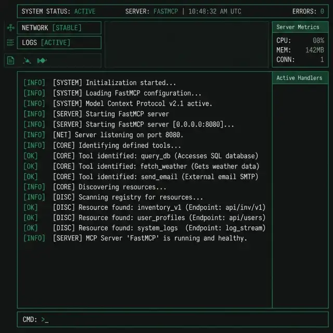The width and height of the screenshot is (333, 333).
Task: Focus the CMD command input field
Action: pos(173,319)
